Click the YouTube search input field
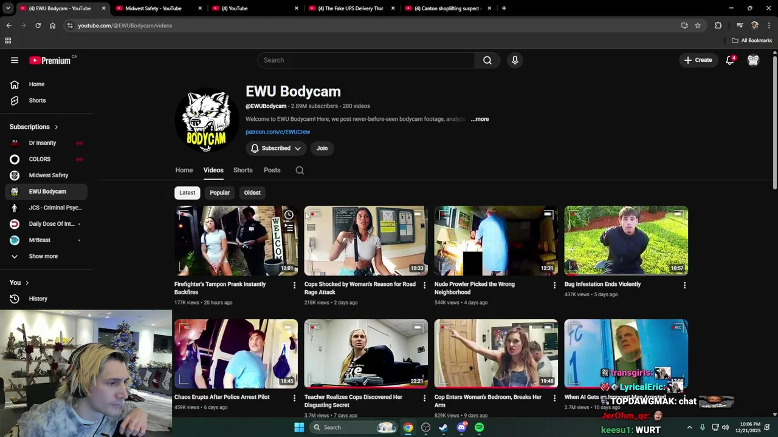 [366, 60]
